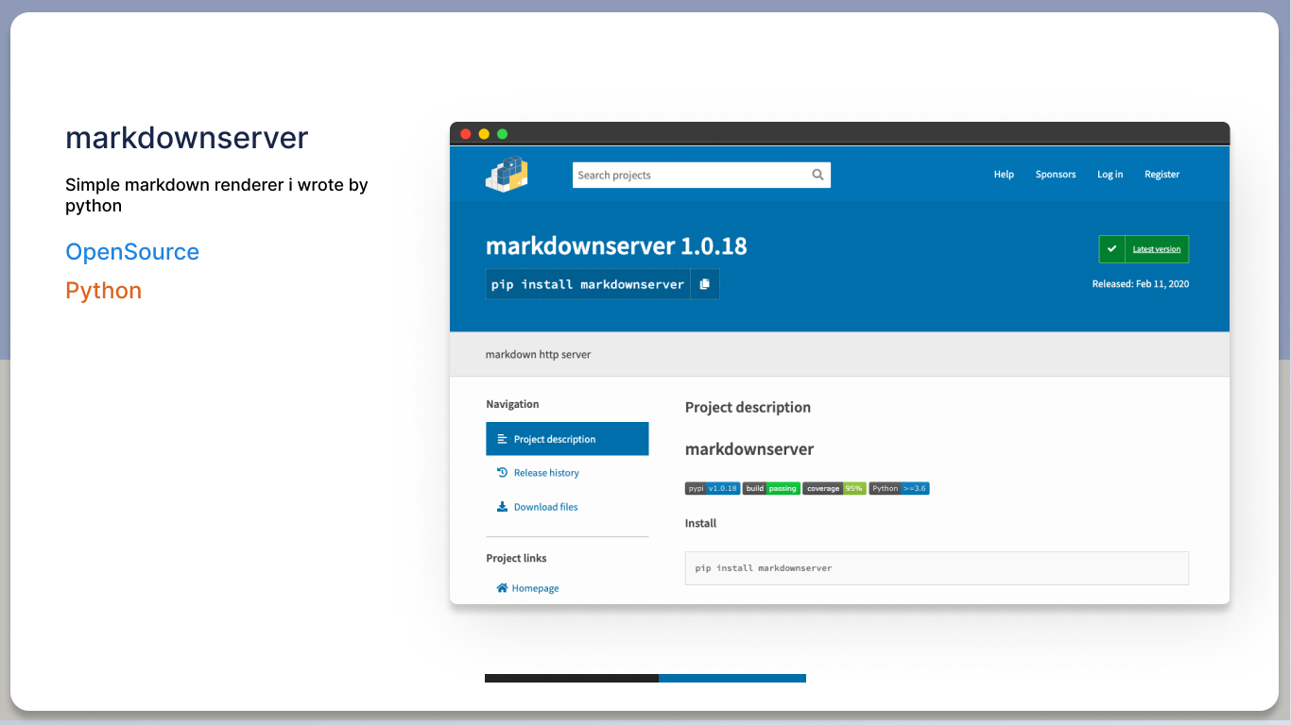The image size is (1291, 725).
Task: Copy the pip install command
Action: coord(705,284)
